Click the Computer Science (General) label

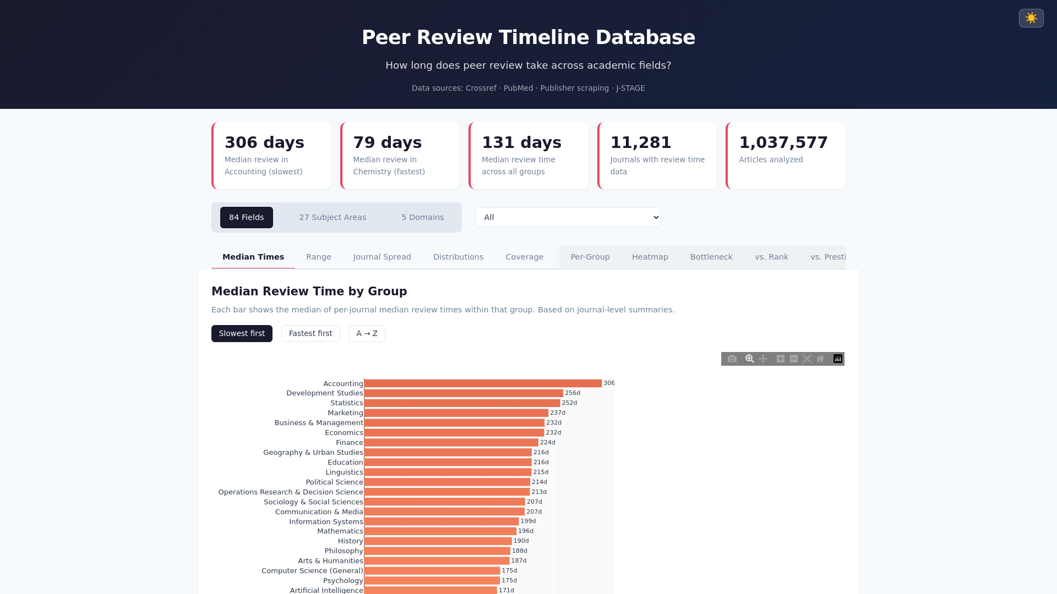[x=312, y=571]
